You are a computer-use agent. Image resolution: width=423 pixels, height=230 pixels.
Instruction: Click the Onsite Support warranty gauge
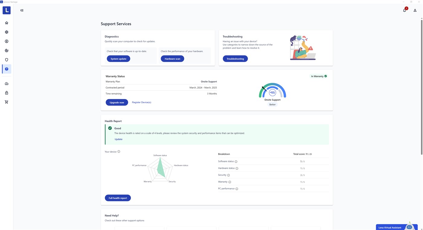point(272,90)
